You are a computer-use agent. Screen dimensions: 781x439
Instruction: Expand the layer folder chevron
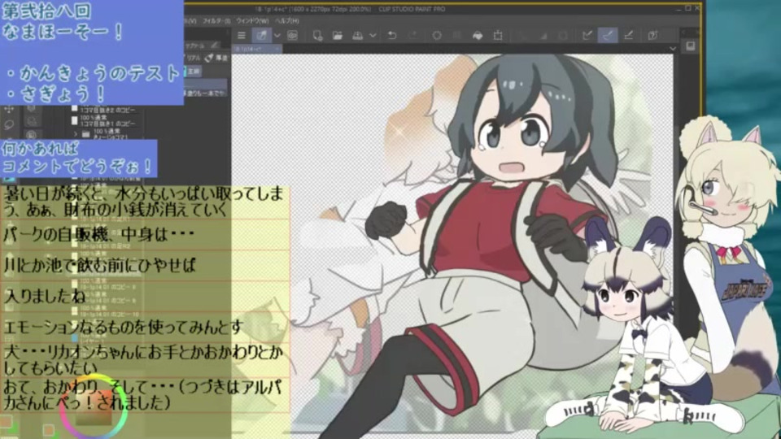(x=76, y=134)
